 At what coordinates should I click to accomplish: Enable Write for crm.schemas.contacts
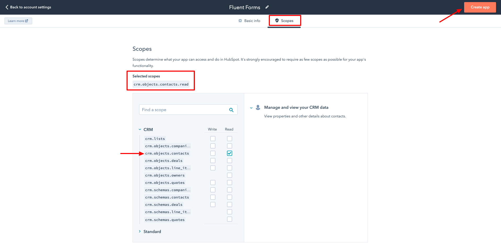click(x=213, y=197)
